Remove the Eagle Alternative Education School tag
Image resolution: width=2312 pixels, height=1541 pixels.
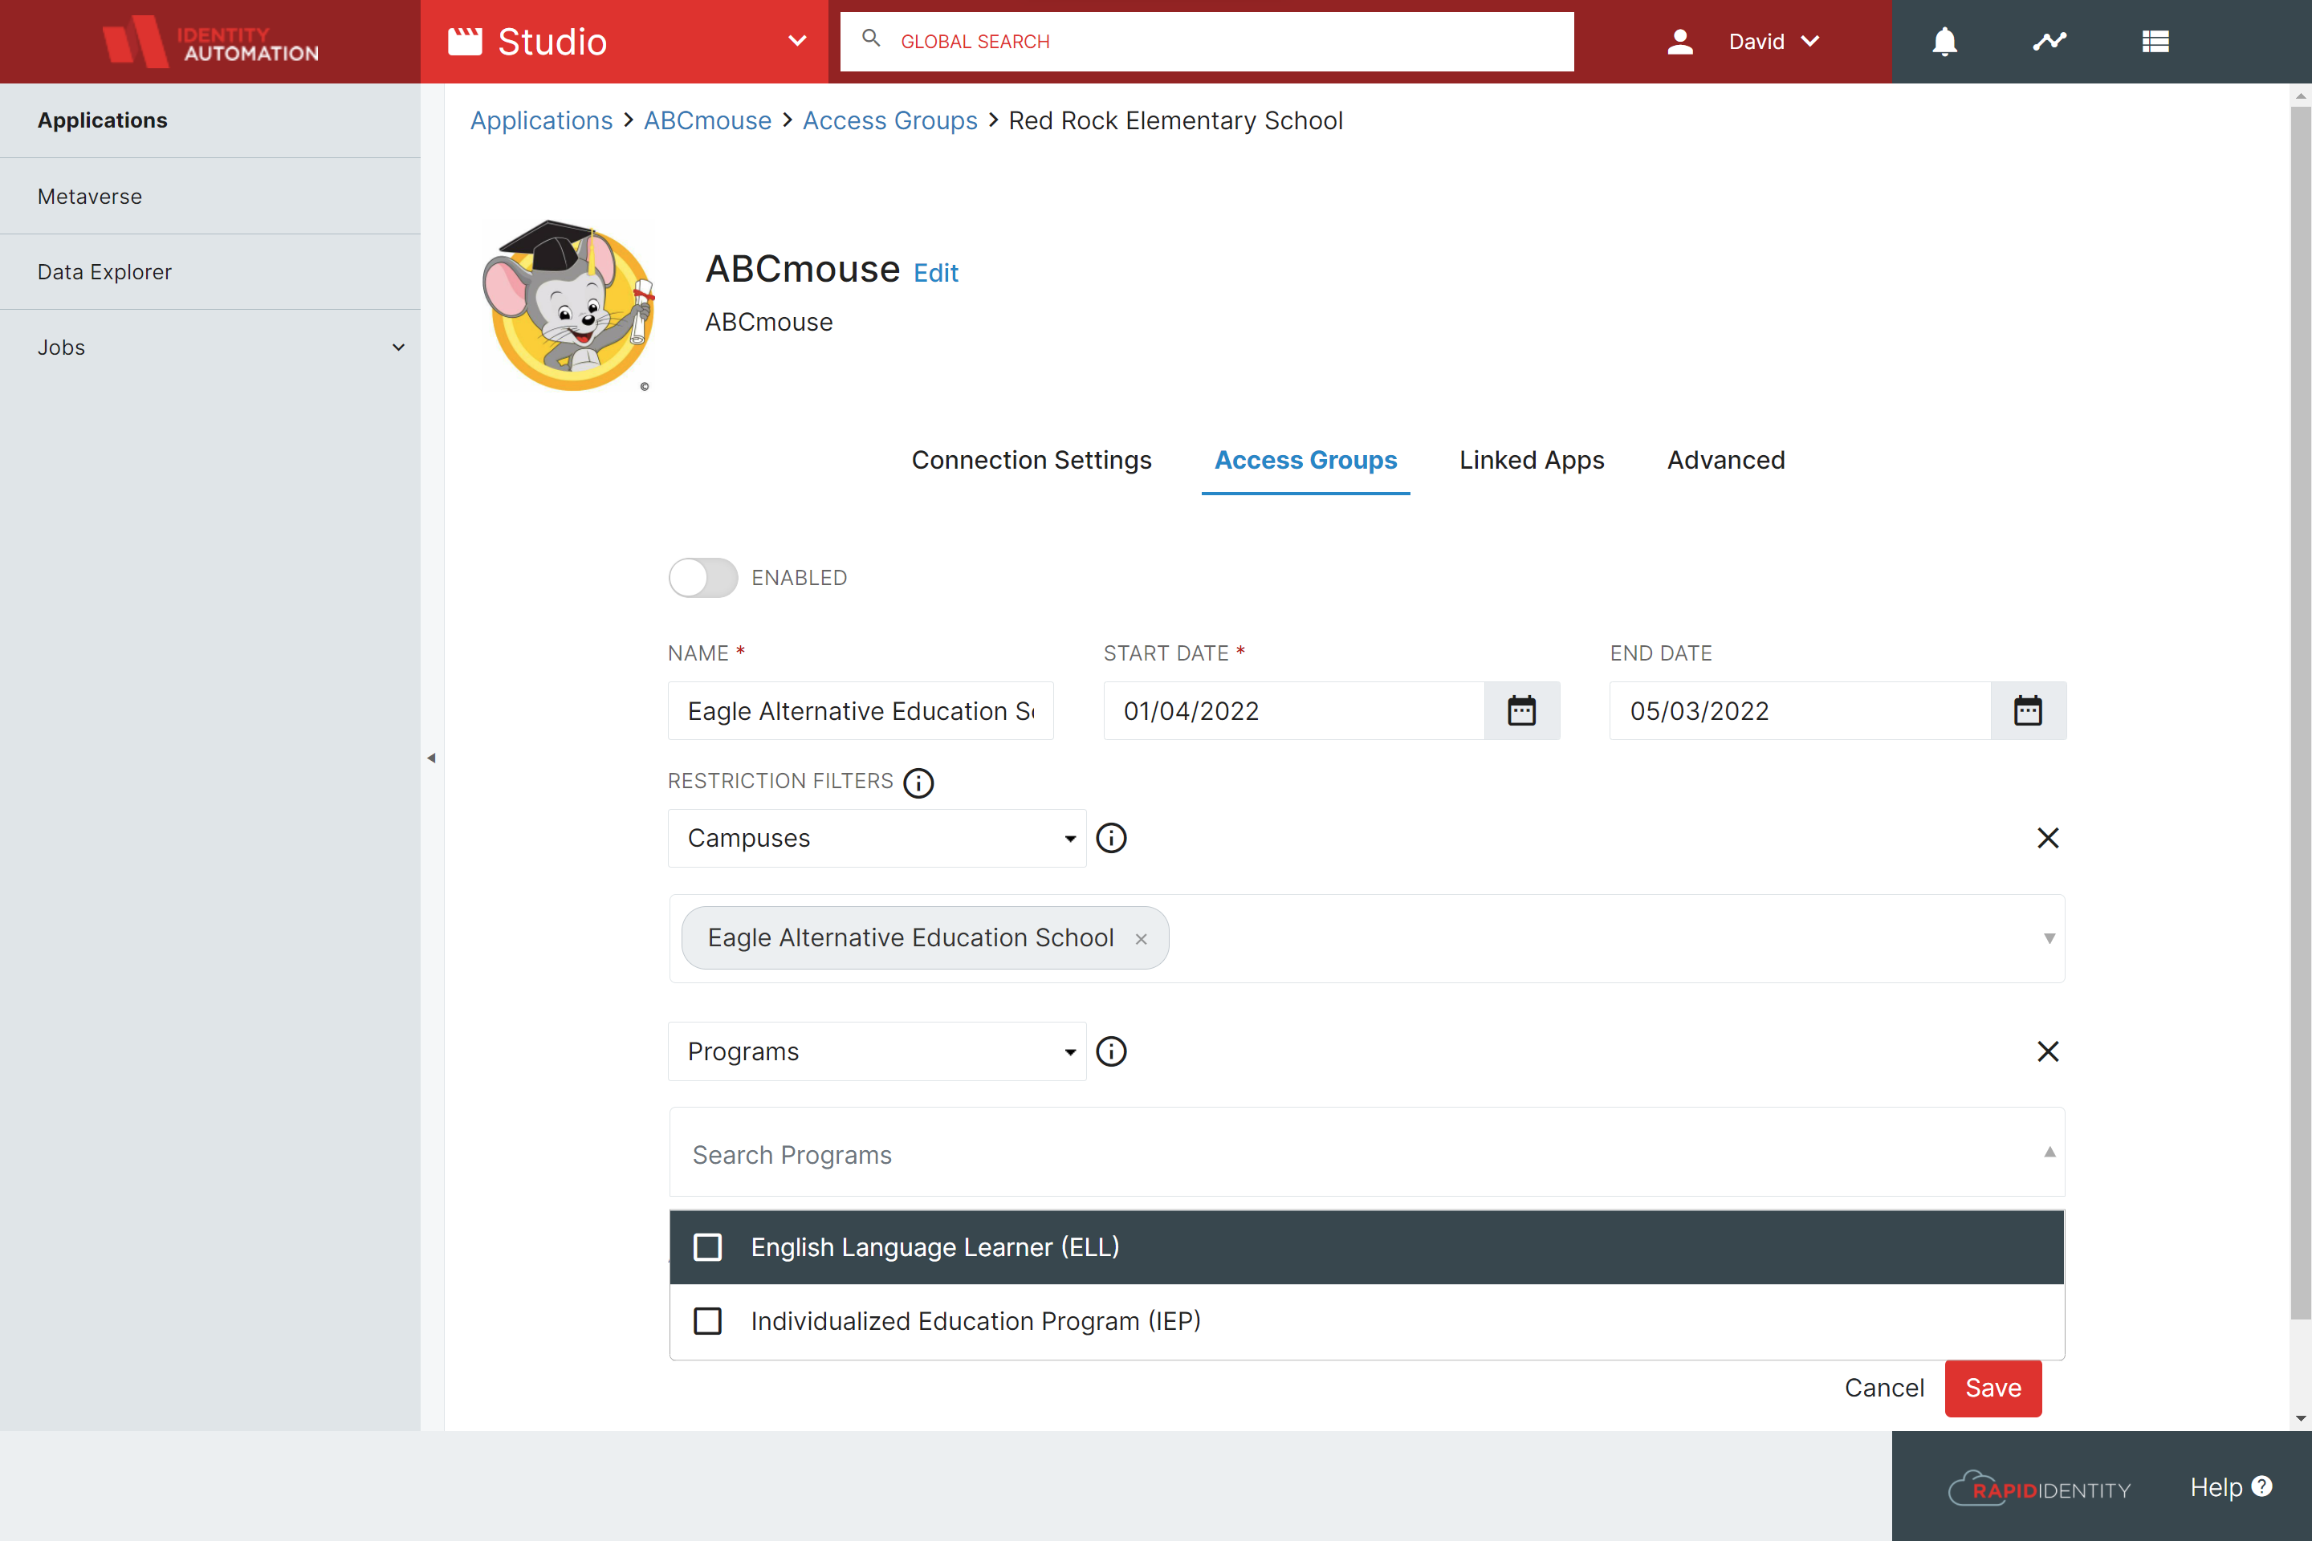1142,938
